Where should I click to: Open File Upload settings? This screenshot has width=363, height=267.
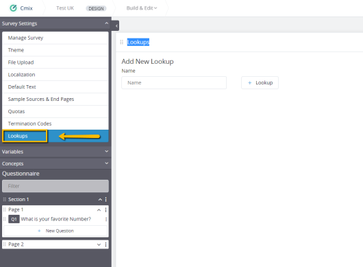point(55,62)
